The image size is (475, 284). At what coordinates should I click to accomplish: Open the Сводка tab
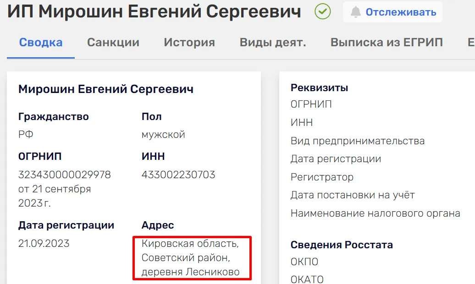(x=41, y=43)
